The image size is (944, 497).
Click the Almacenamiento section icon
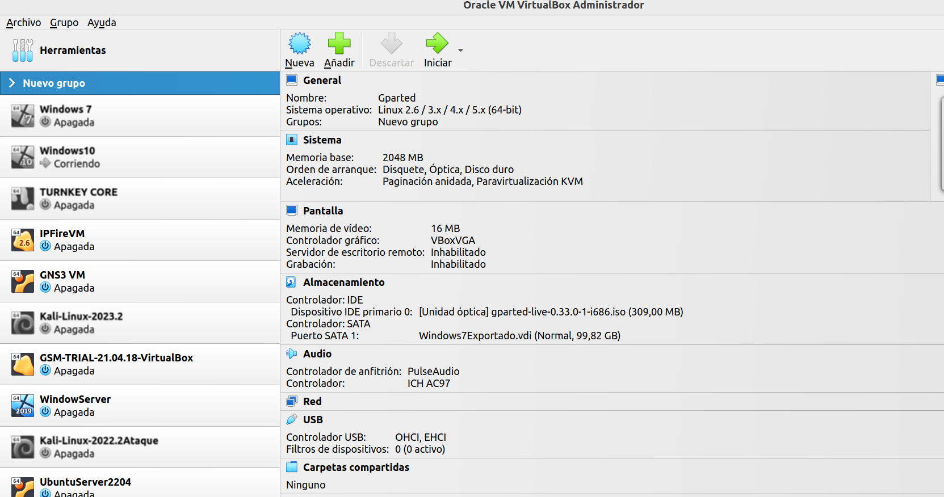click(x=291, y=282)
